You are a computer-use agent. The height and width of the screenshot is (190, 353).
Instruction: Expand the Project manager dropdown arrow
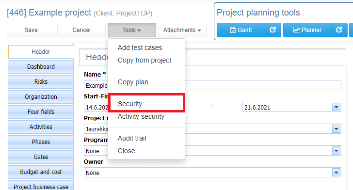tap(336, 129)
